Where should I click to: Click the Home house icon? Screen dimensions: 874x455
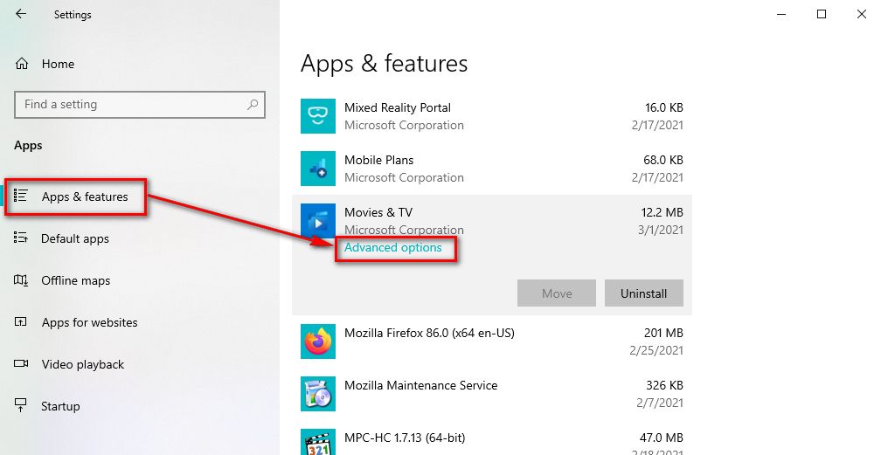pos(22,64)
